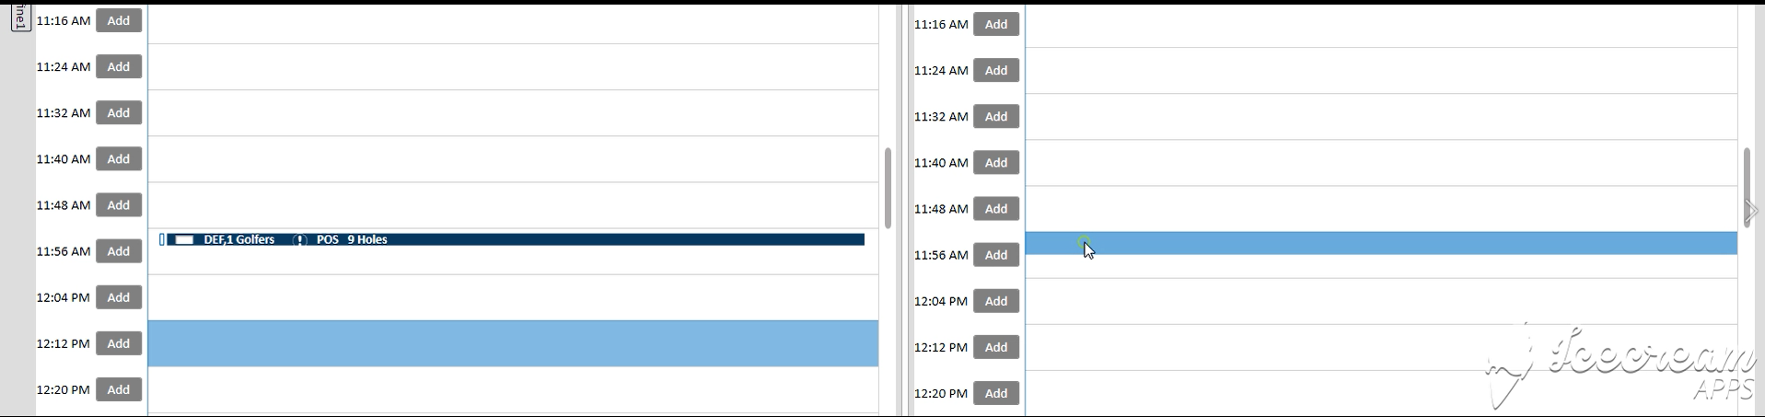The height and width of the screenshot is (417, 1765).
Task: Add booking at 11:16 AM in left sheet
Action: point(119,20)
